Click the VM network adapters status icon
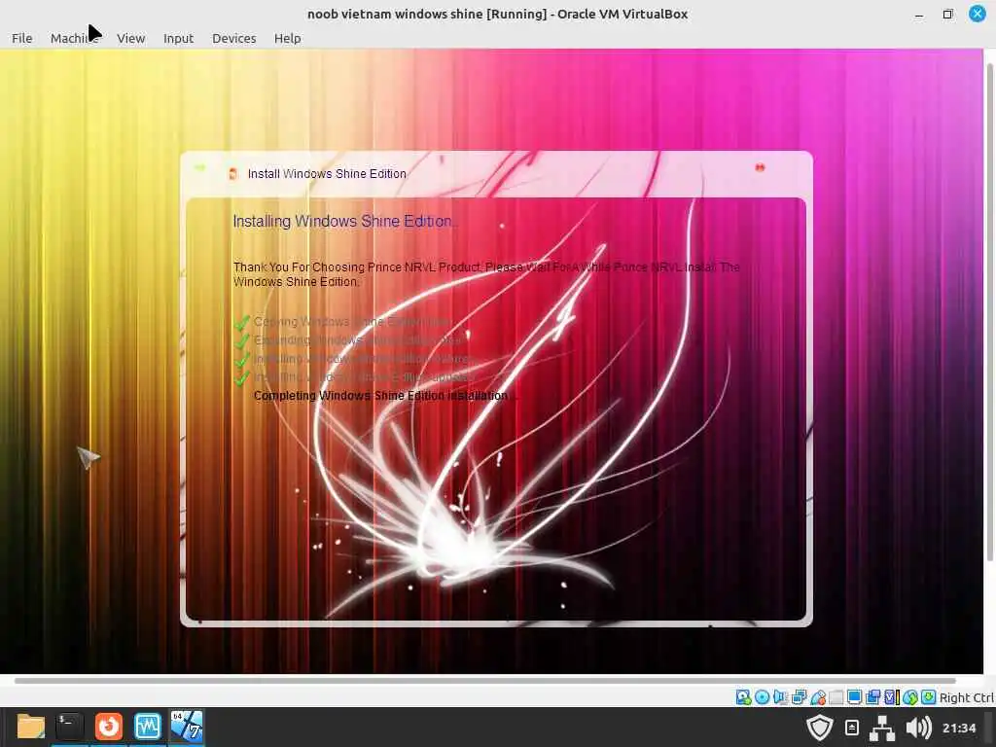 pyautogui.click(x=800, y=697)
